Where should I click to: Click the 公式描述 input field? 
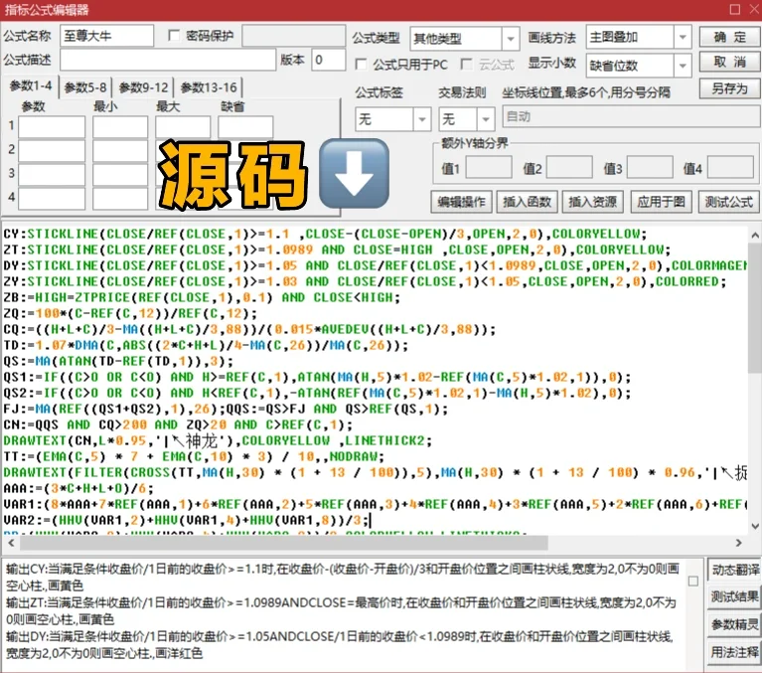pos(168,61)
